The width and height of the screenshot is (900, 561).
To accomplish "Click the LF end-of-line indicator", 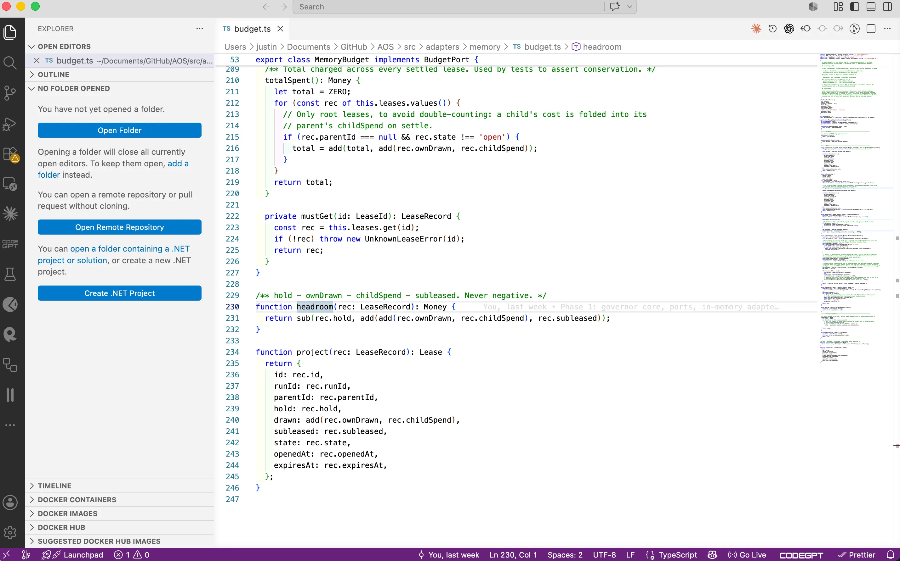I will click(630, 555).
